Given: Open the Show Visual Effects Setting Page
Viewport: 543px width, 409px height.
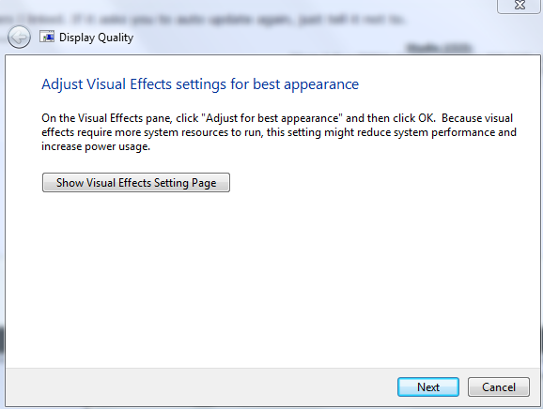Looking at the screenshot, I should [x=136, y=183].
